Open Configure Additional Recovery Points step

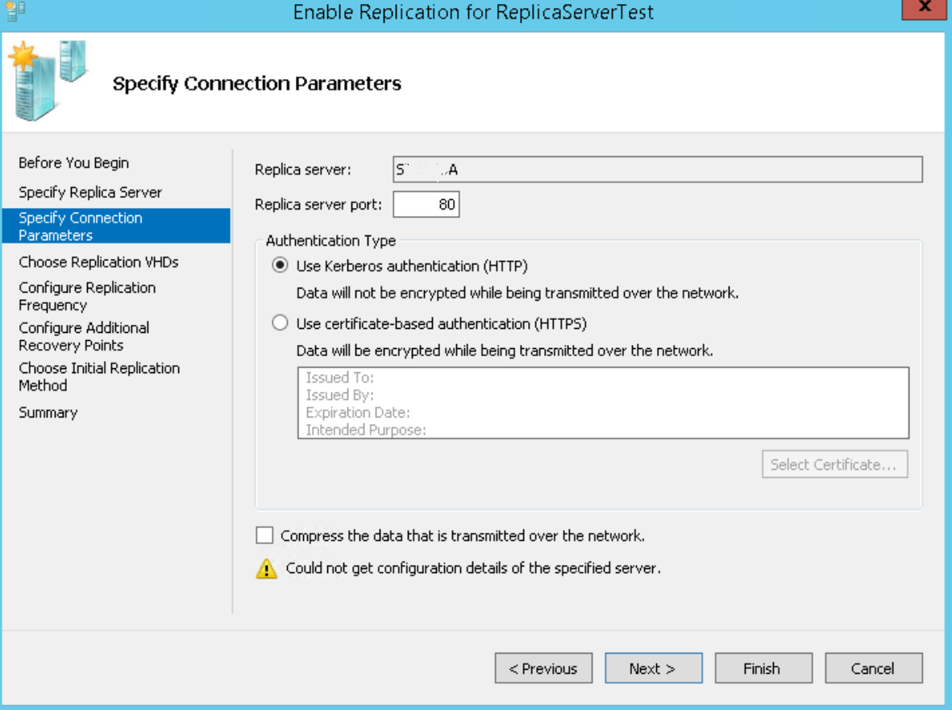[x=84, y=336]
